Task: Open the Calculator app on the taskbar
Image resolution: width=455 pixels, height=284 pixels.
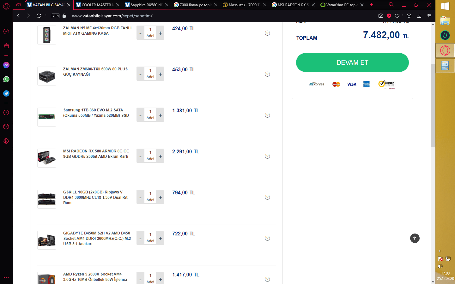Action: [445, 66]
